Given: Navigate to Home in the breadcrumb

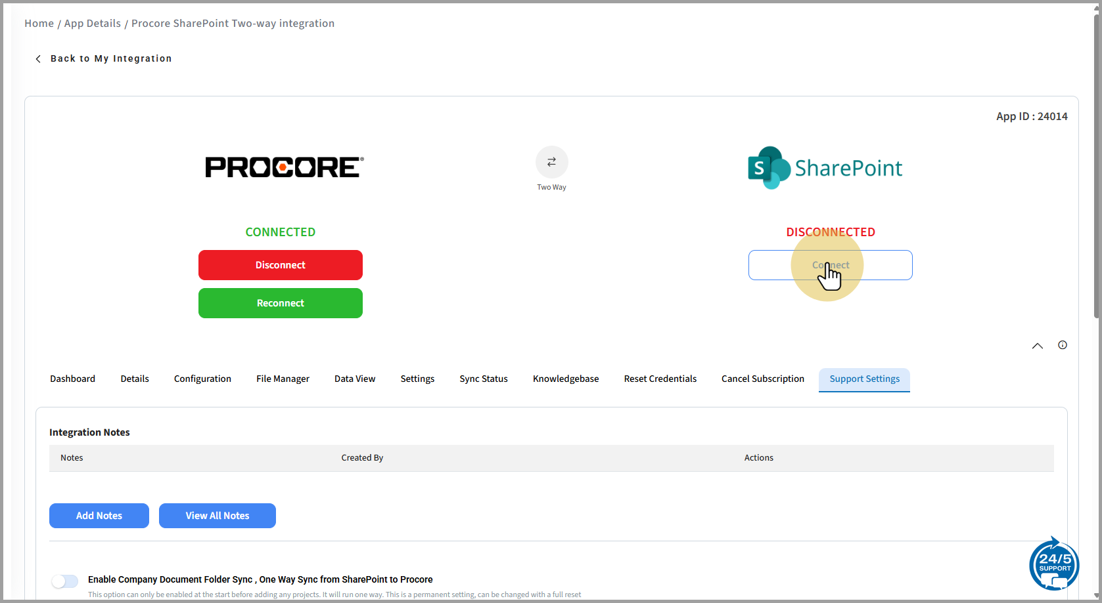Looking at the screenshot, I should (x=39, y=24).
